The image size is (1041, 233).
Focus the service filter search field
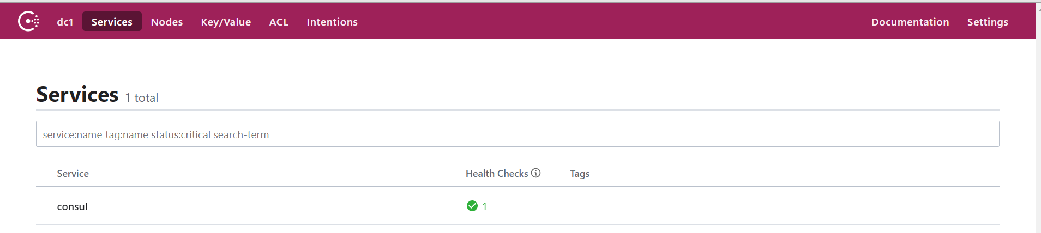click(x=518, y=134)
